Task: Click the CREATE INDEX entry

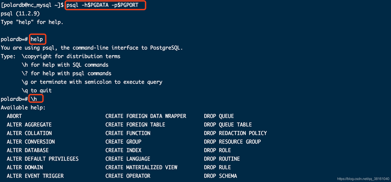Action: pyautogui.click(x=123, y=150)
